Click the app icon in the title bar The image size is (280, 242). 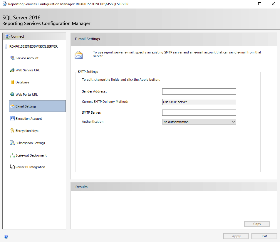[4, 4]
